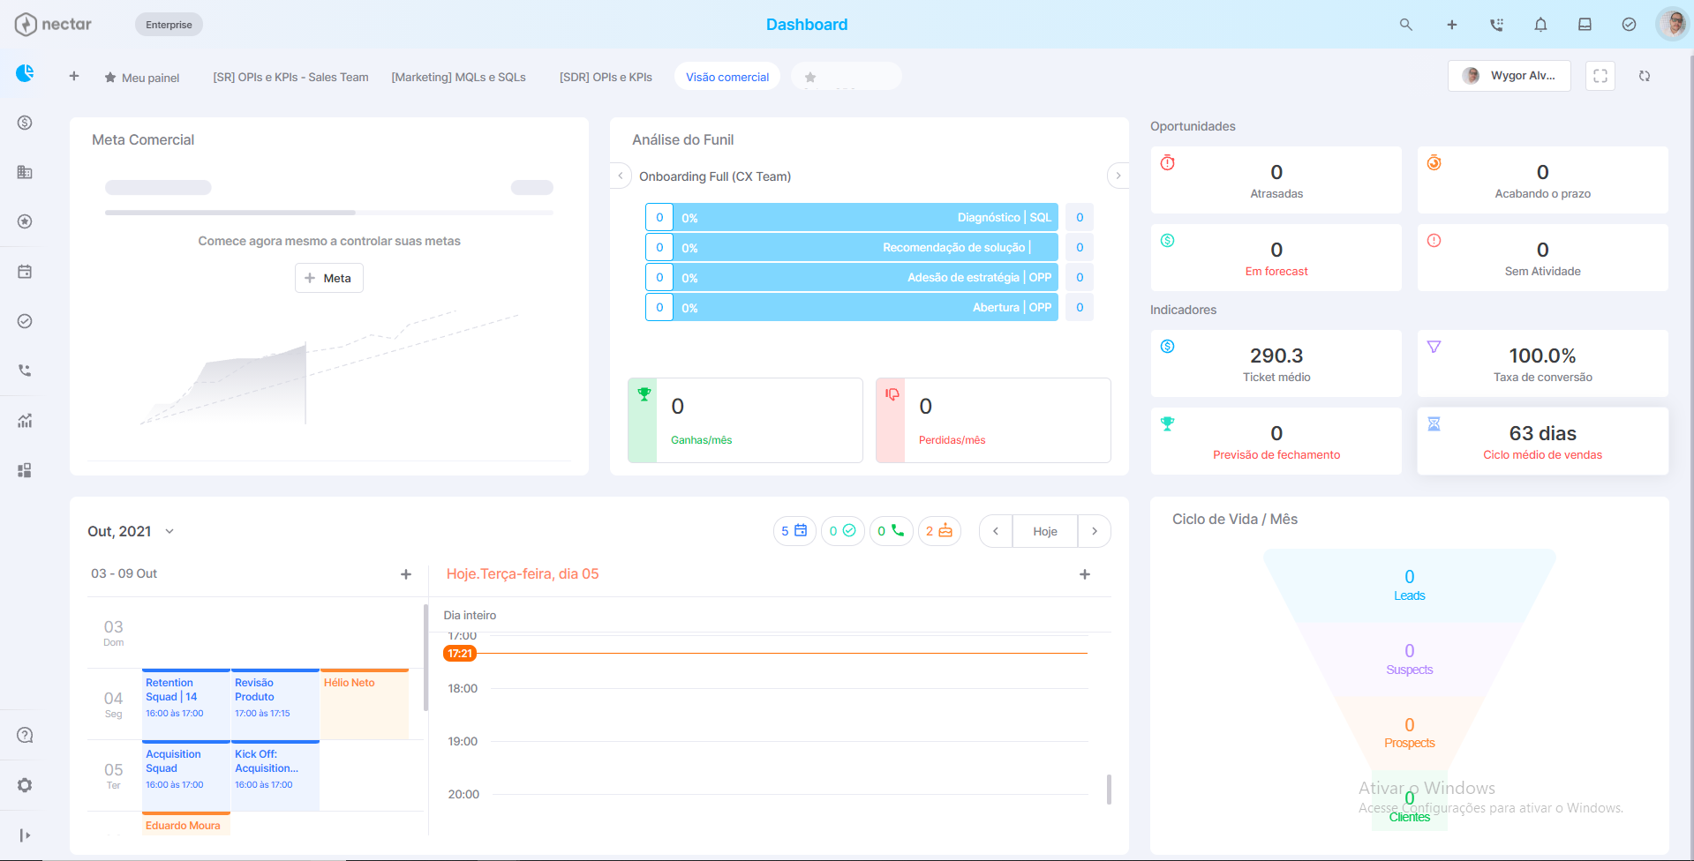Viewport: 1694px width, 861px height.
Task: Switch to [SDR] OPIs e KPIs tab
Action: pos(606,77)
